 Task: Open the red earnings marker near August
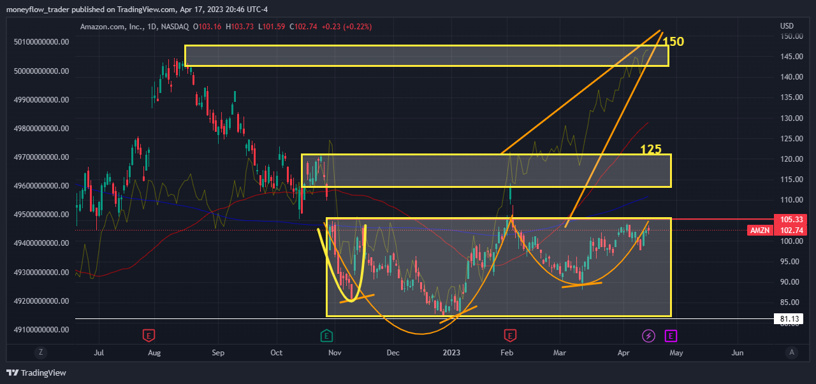[x=149, y=335]
